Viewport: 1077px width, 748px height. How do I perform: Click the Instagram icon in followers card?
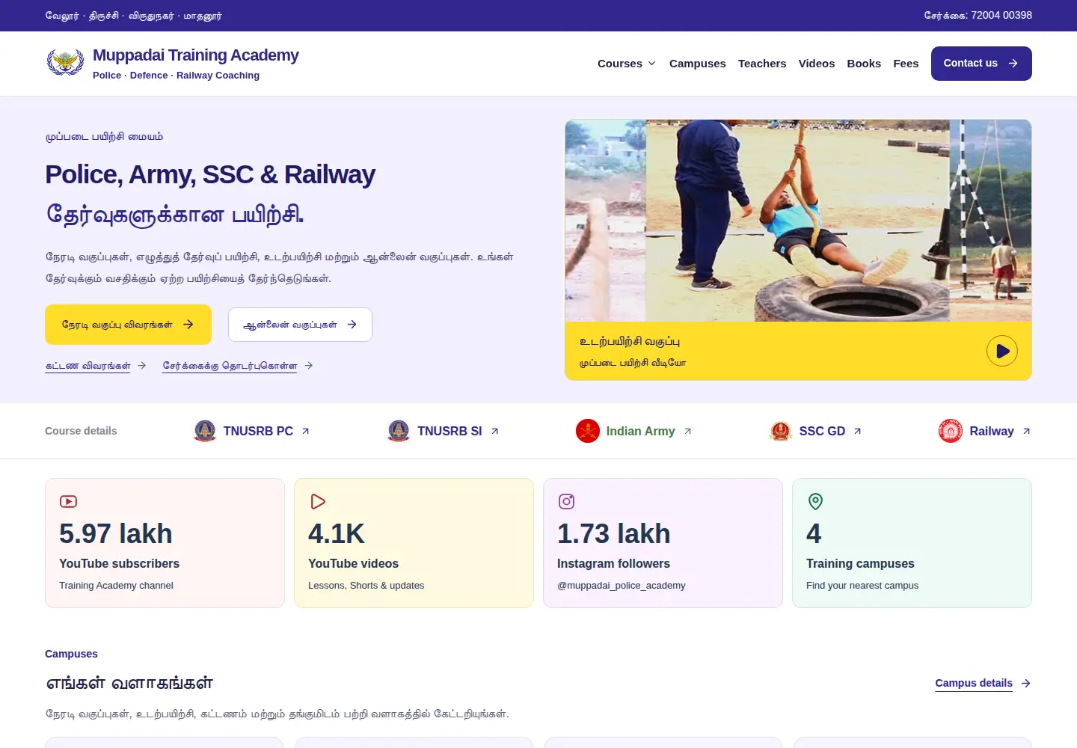pos(567,501)
